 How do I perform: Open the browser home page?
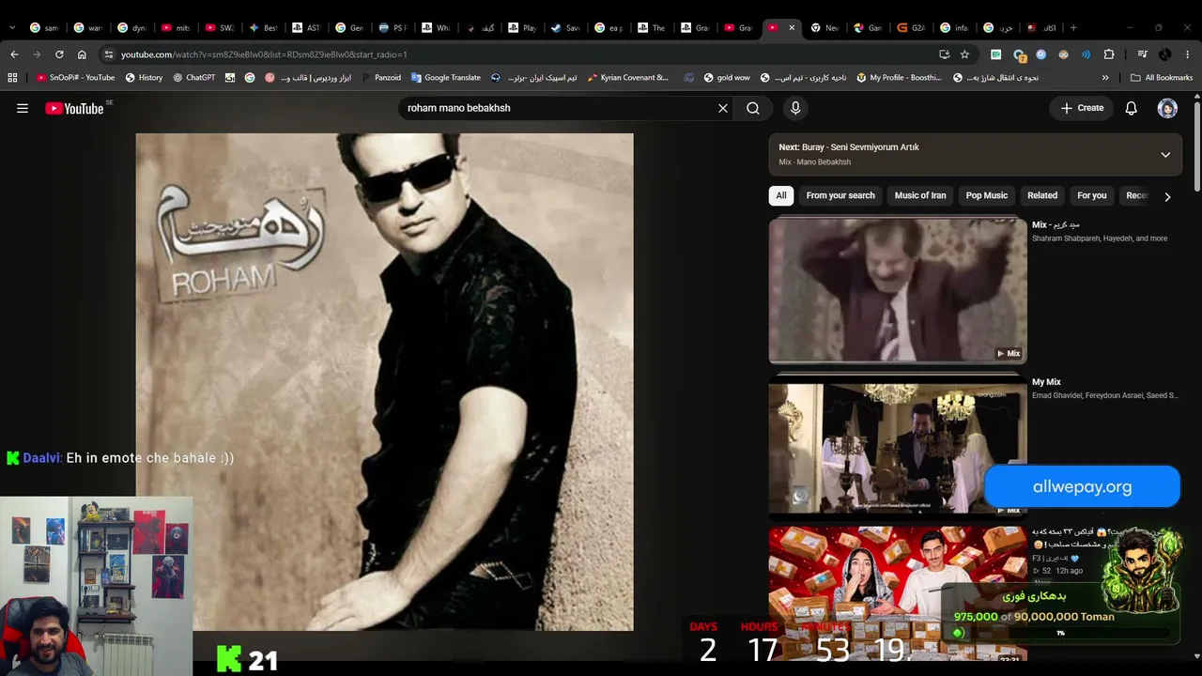(x=82, y=54)
